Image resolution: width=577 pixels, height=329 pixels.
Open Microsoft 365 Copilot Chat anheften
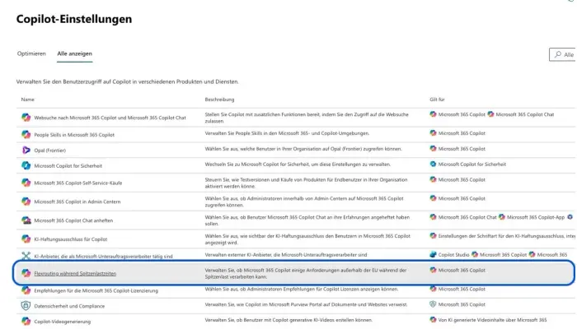(x=73, y=220)
